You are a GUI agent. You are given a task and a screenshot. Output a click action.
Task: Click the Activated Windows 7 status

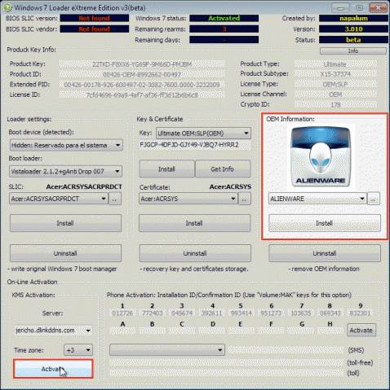224,18
